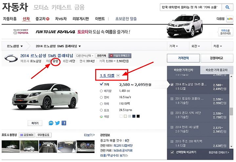Open the 뉴SM5 공식카페 link

point(123,150)
